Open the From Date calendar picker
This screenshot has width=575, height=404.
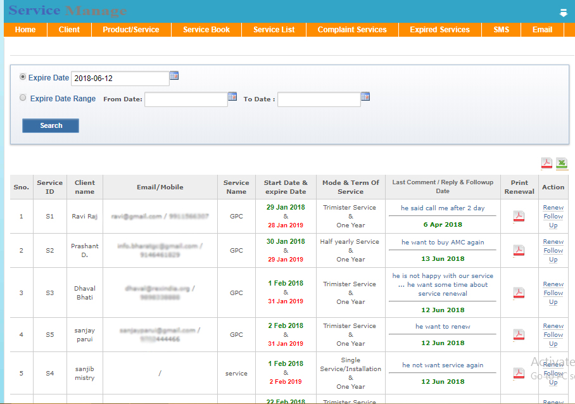(x=232, y=97)
